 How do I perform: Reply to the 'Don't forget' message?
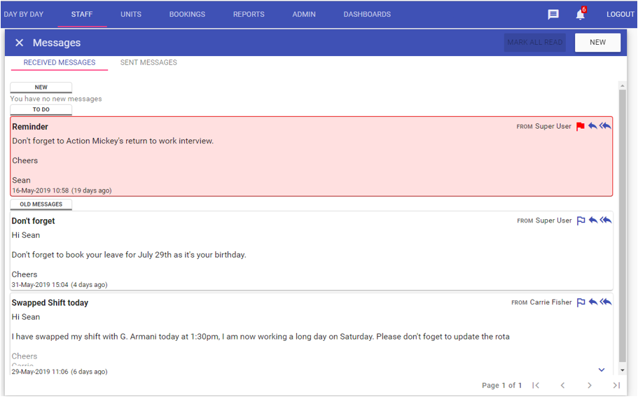(x=592, y=220)
